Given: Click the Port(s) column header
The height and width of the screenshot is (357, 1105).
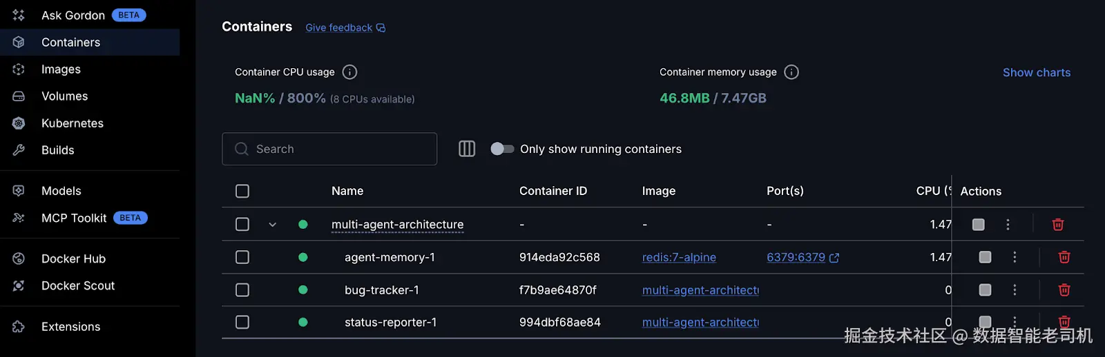Looking at the screenshot, I should [785, 191].
